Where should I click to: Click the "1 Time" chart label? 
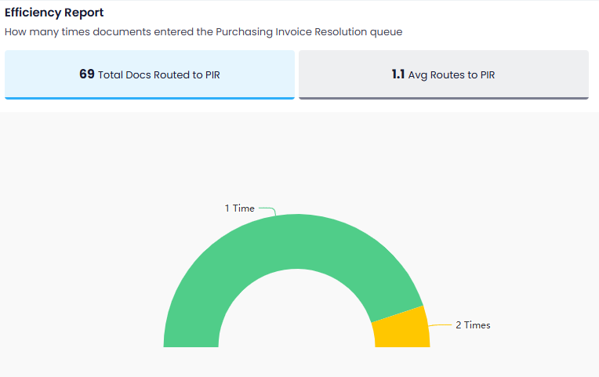pyautogui.click(x=239, y=208)
